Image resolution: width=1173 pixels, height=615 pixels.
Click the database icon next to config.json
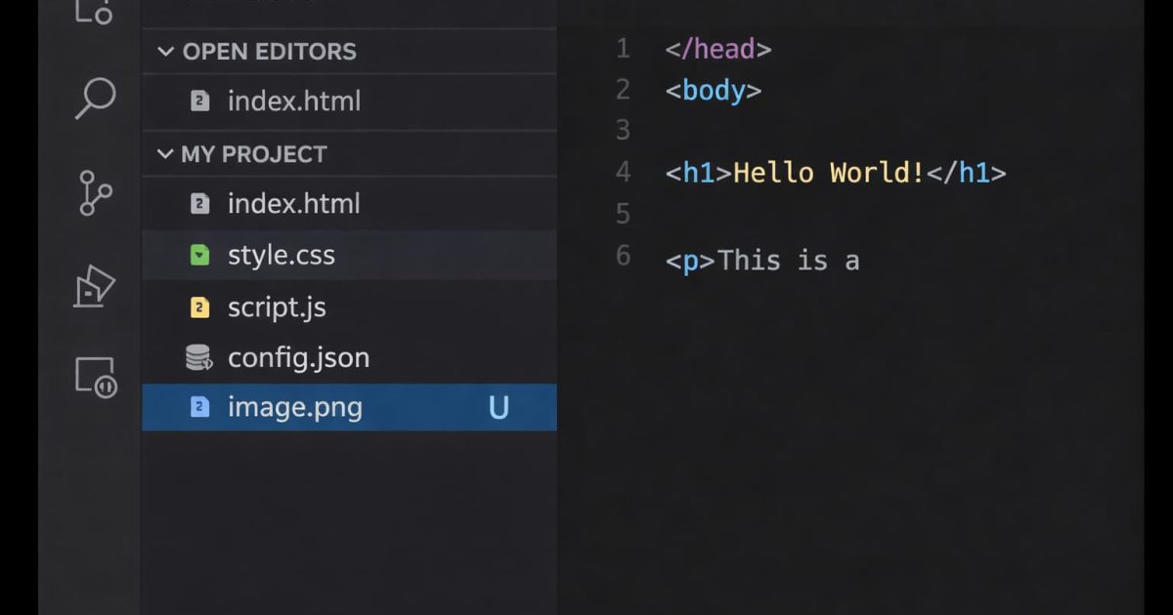200,357
